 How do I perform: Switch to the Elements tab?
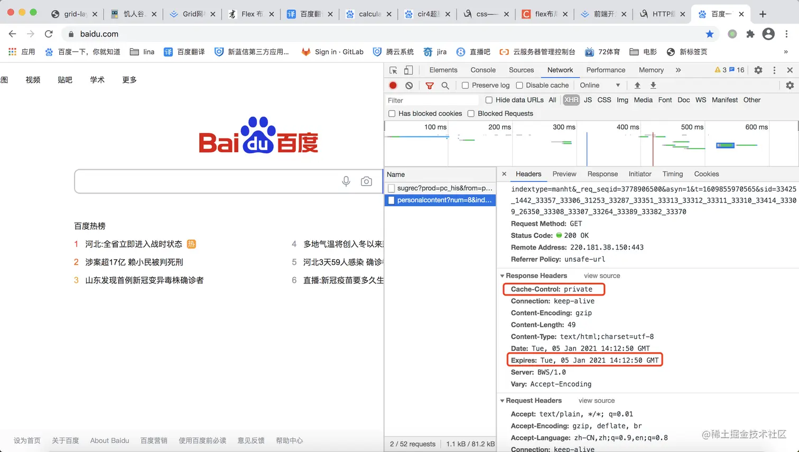coord(443,70)
